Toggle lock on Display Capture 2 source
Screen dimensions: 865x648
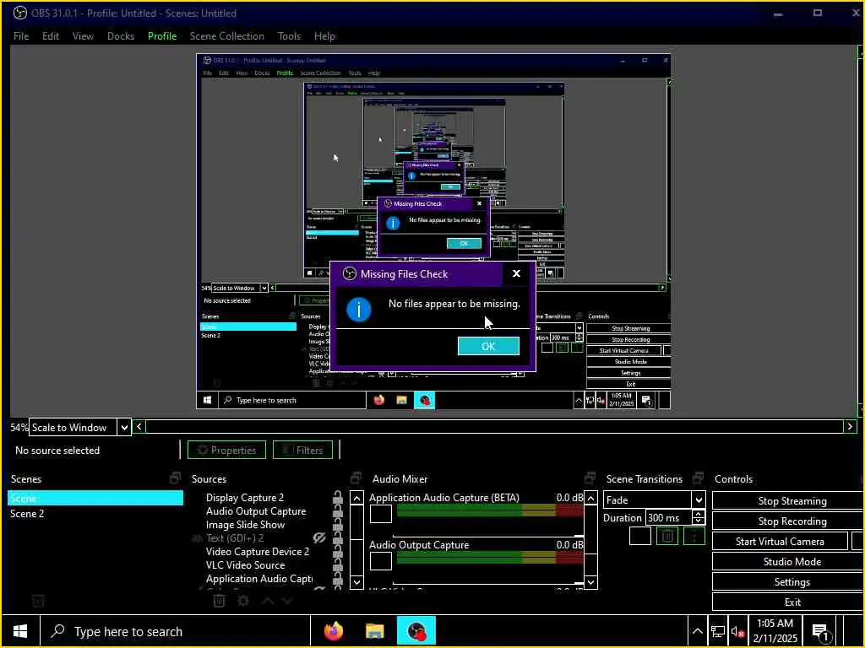click(x=338, y=498)
